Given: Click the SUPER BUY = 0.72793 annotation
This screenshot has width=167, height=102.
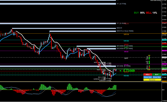Looking at the screenshot, I should coord(105,81).
